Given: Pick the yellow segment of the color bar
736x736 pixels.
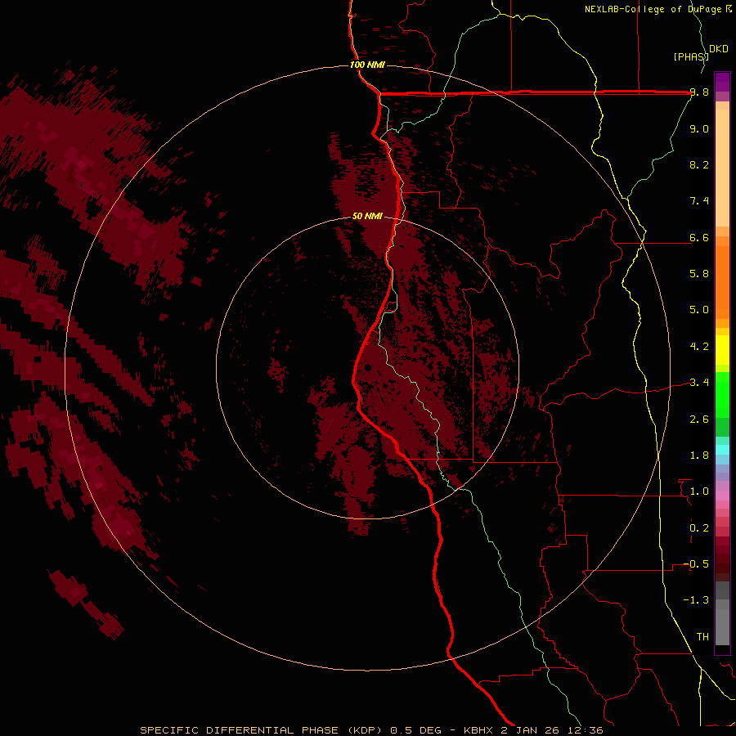Looking at the screenshot, I should tap(722, 350).
